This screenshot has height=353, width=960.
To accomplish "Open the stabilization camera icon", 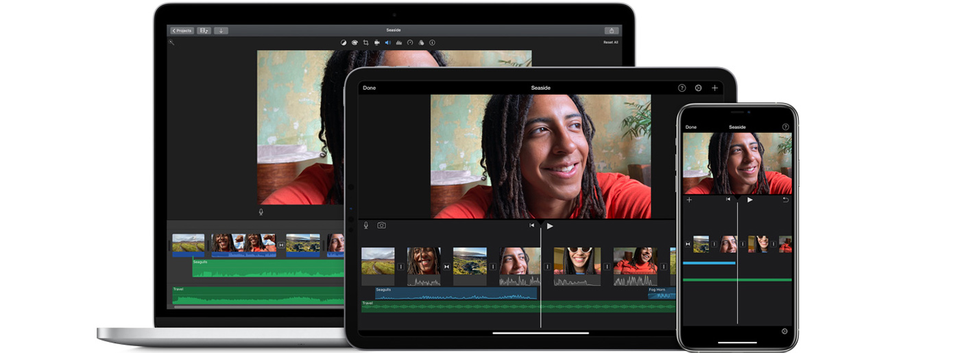I will [376, 42].
